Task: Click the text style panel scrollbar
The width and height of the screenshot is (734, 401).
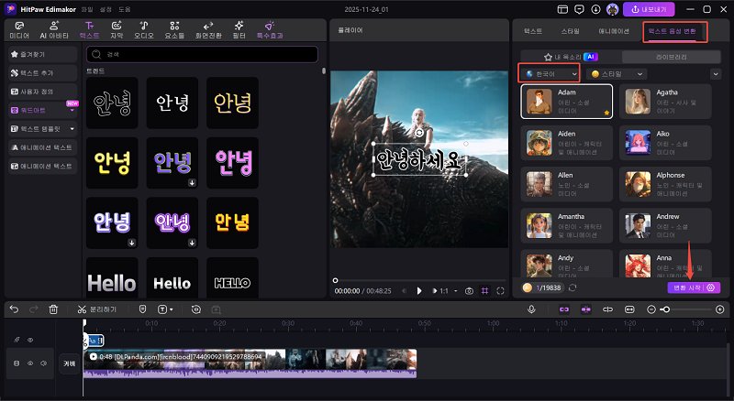Action: [324, 71]
